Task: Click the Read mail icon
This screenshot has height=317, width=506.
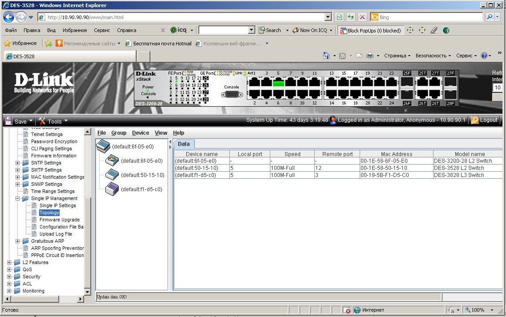Action: tap(359, 56)
